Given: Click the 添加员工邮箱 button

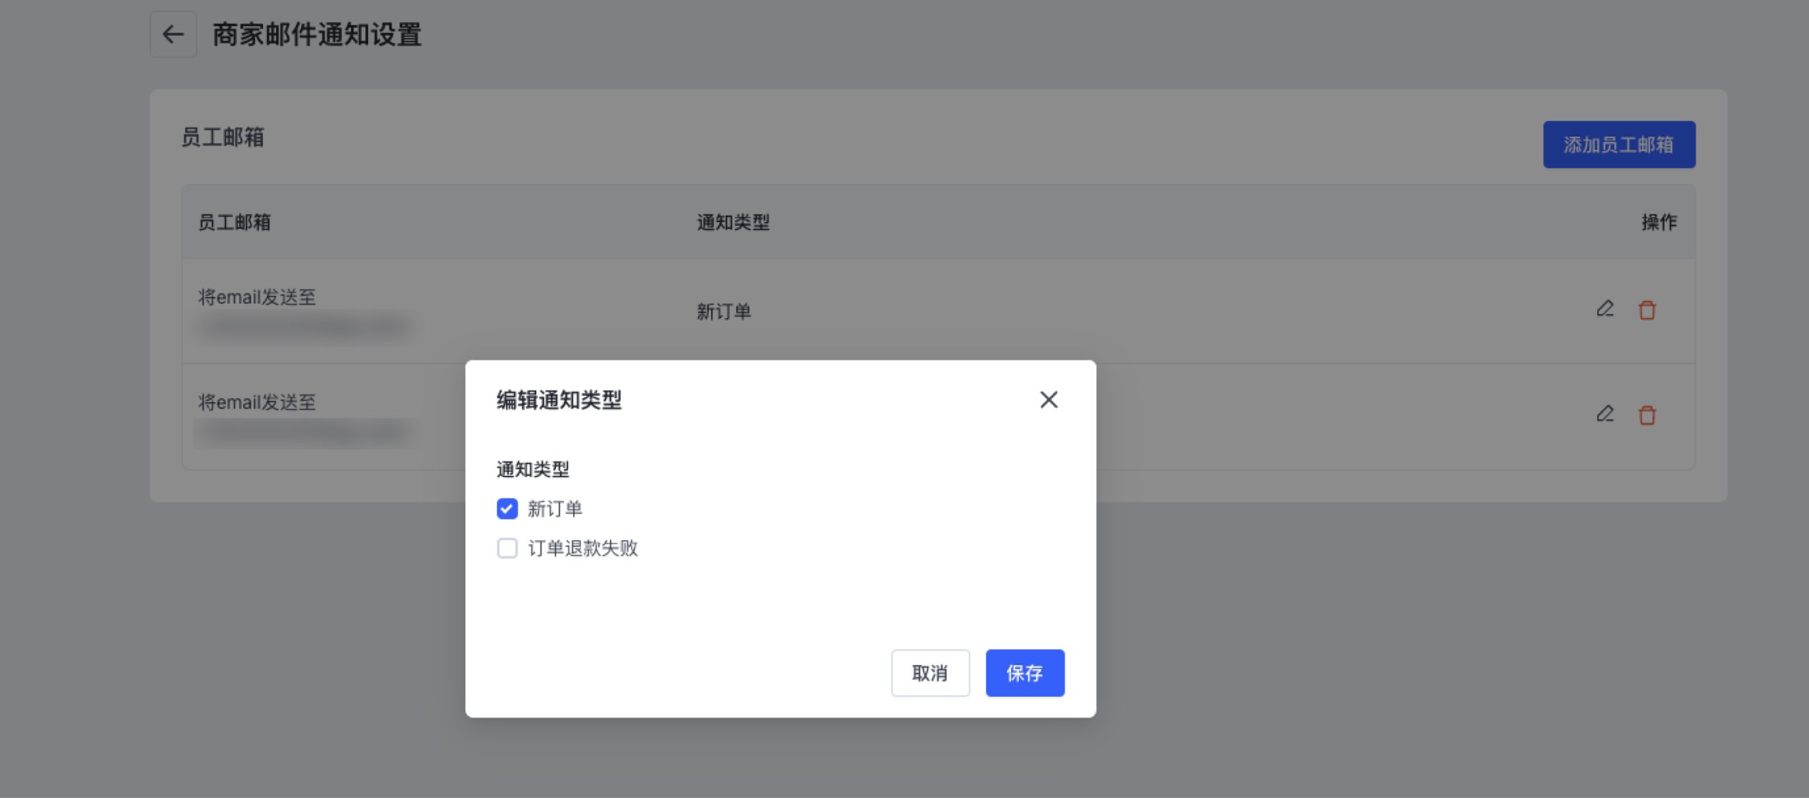Looking at the screenshot, I should [1618, 145].
